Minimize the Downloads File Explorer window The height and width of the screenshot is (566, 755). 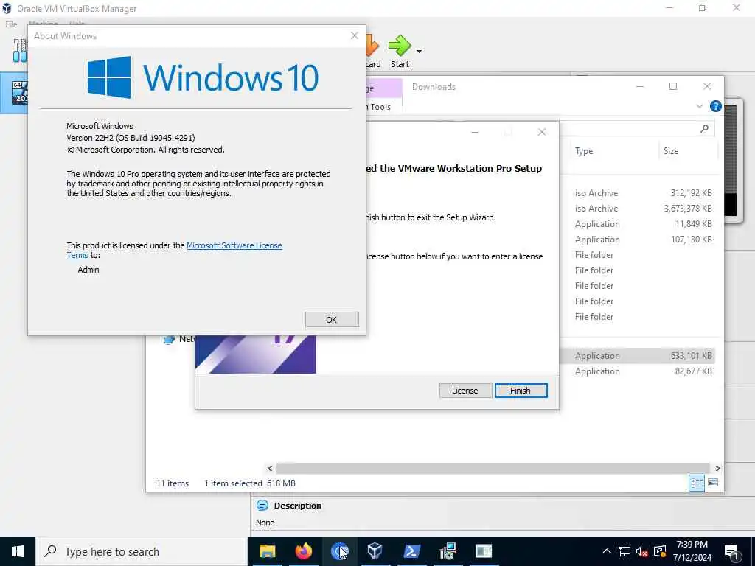tap(640, 86)
